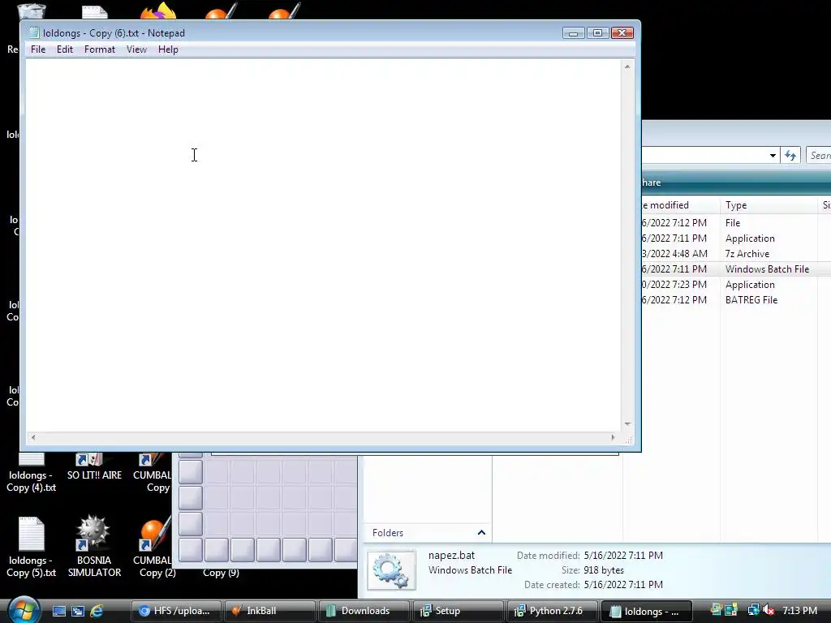Viewport: 831px width, 623px height.
Task: Click the taskbar clock showing 7:13 PM
Action: [x=799, y=610]
